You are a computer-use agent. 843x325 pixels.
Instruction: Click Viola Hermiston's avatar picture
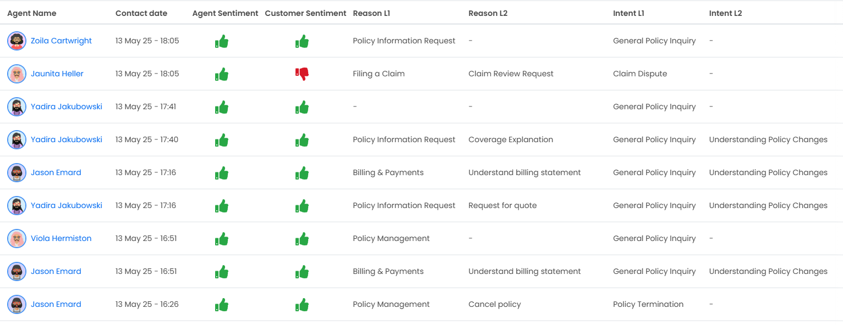coord(17,238)
